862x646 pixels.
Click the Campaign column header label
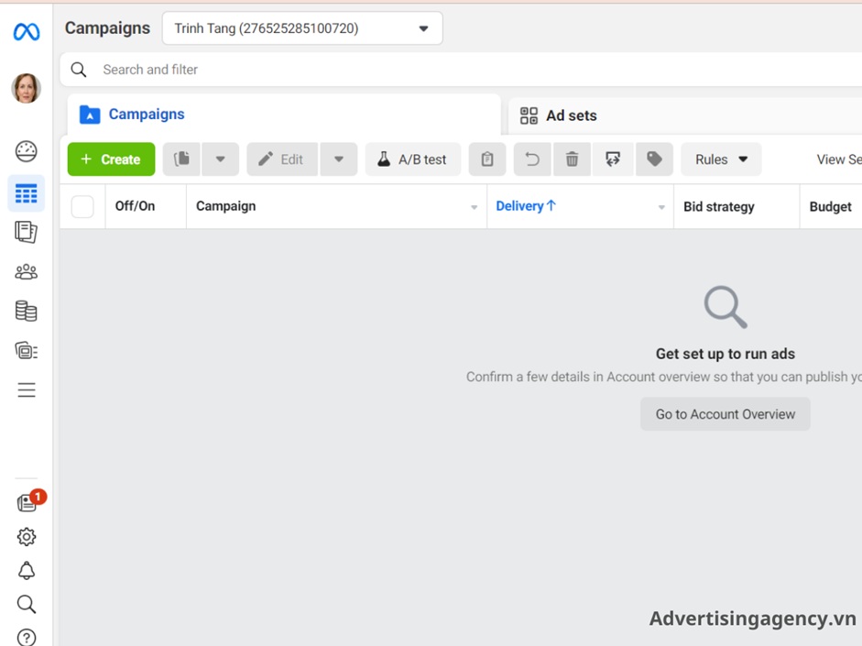click(226, 206)
